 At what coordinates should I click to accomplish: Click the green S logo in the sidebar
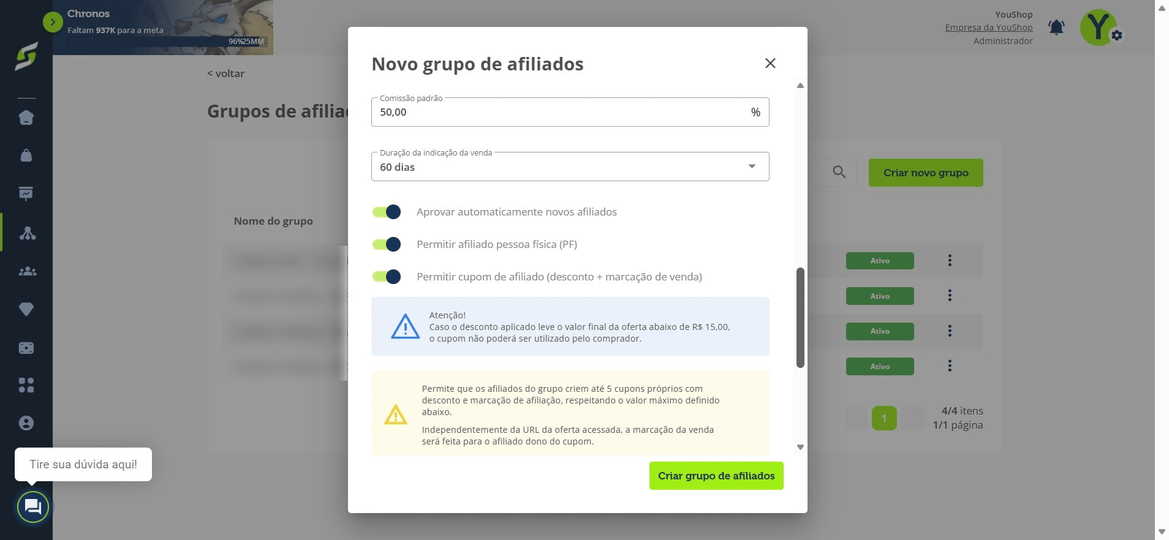26,56
